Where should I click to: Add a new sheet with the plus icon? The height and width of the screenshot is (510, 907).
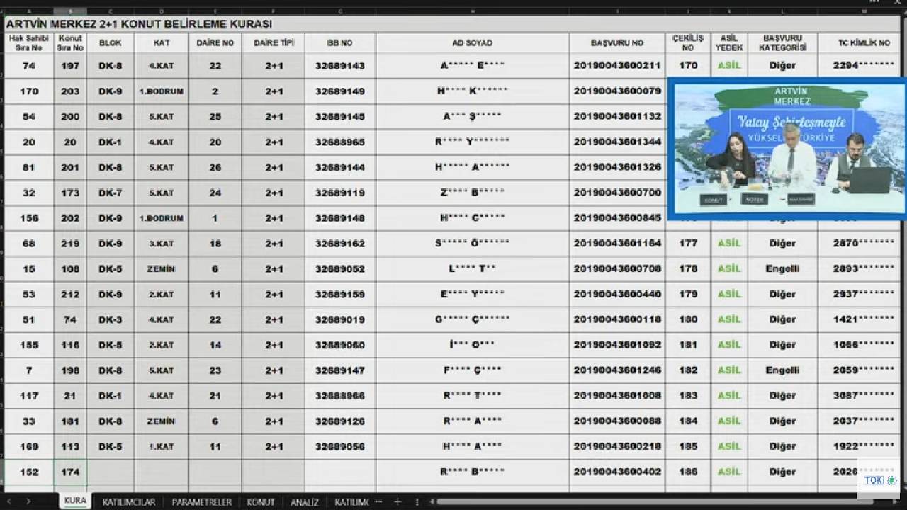pyautogui.click(x=398, y=501)
